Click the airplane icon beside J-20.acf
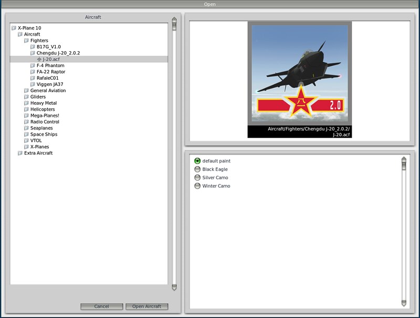 click(39, 59)
